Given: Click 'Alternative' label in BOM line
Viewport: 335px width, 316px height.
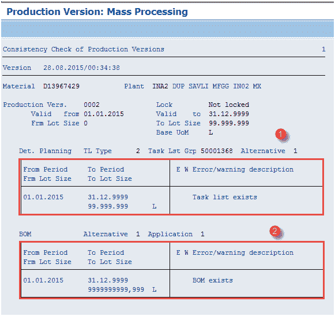Looking at the screenshot, I should point(106,234).
